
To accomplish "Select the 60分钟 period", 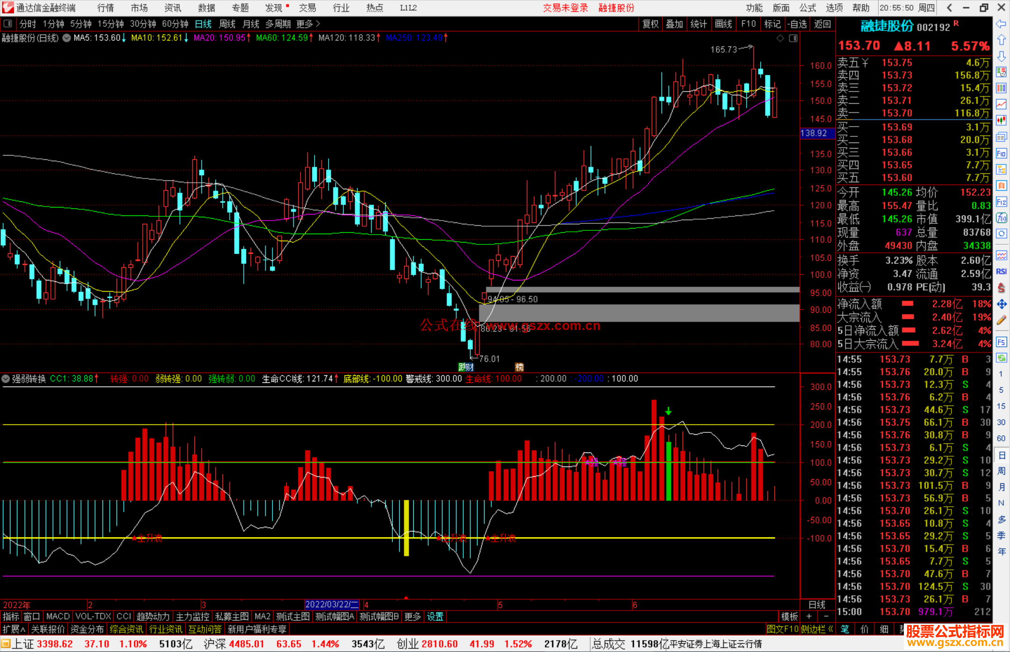I will click(175, 24).
